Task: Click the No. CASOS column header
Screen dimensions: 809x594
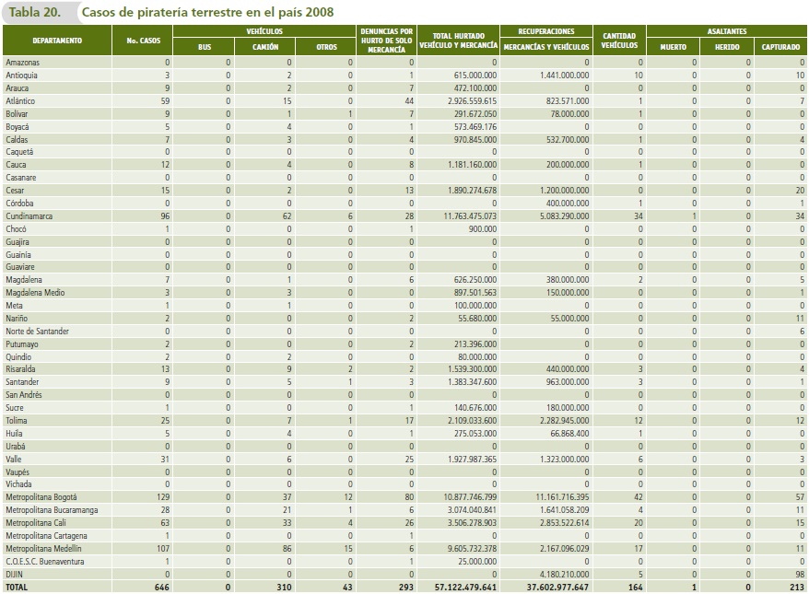Action: coord(143,41)
